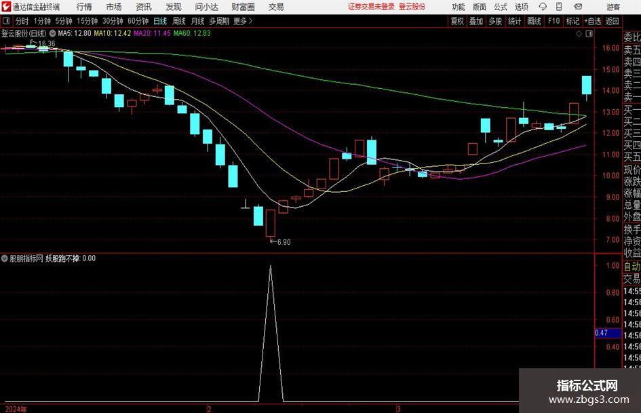Open the 行情 menu
The image size is (641, 413).
[84, 7]
